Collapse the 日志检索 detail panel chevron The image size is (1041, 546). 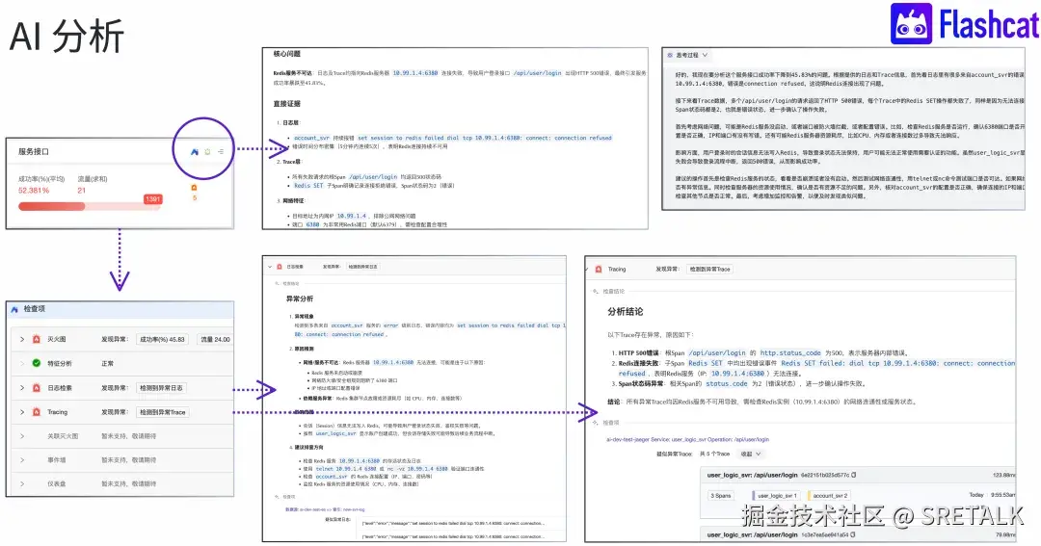click(270, 267)
